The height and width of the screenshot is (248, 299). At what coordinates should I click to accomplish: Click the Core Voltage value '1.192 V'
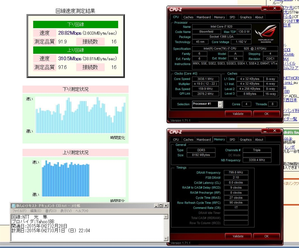(x=241, y=42)
